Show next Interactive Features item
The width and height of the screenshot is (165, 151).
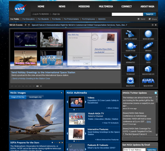point(86,133)
